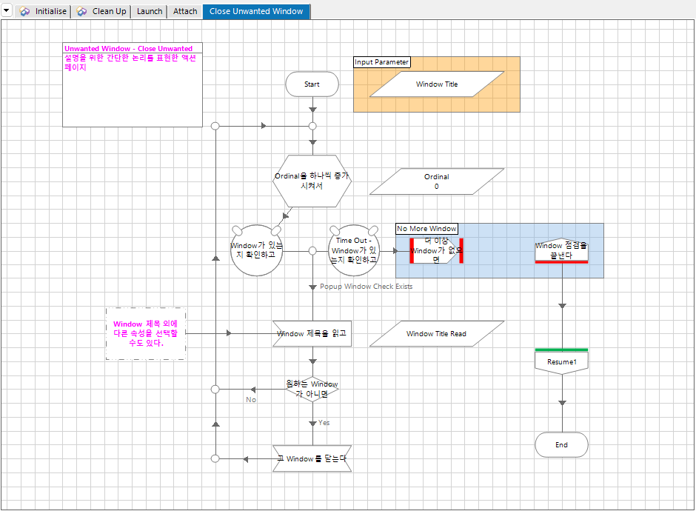Click the Clean Up tab page icon
Screen dimensions: 696x511
[x=81, y=12]
